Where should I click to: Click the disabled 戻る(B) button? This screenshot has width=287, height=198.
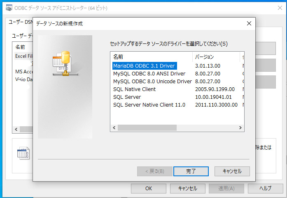click(x=155, y=171)
